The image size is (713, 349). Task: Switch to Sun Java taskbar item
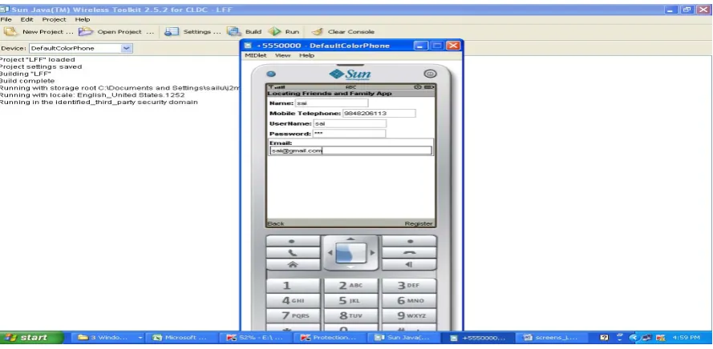pos(403,338)
